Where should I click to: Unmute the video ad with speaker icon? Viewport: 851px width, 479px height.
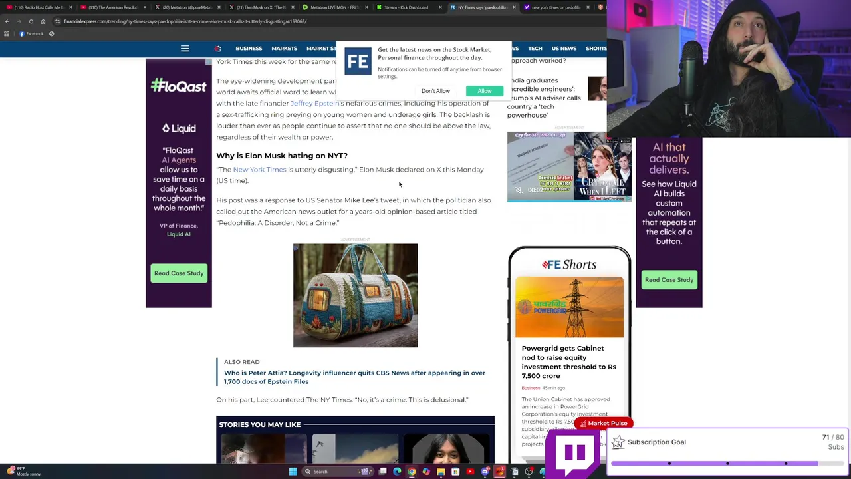(519, 190)
